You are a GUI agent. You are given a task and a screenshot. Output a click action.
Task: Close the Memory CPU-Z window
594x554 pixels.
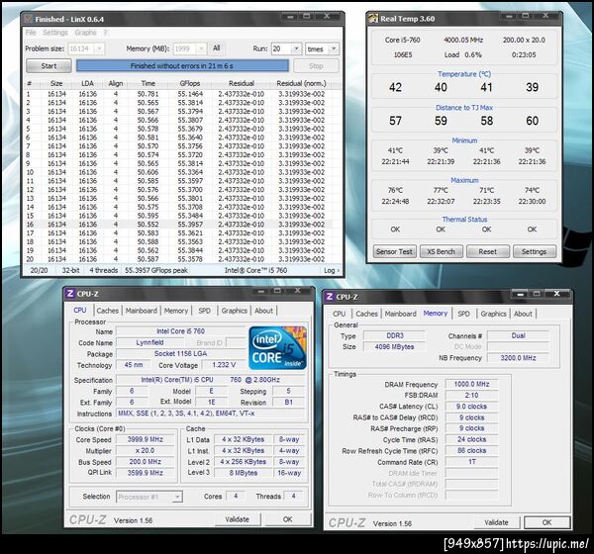(556, 294)
